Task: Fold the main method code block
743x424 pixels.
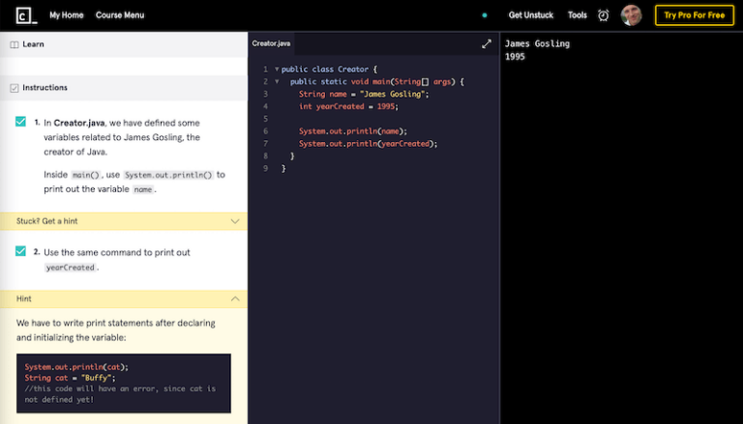Action: click(x=276, y=82)
